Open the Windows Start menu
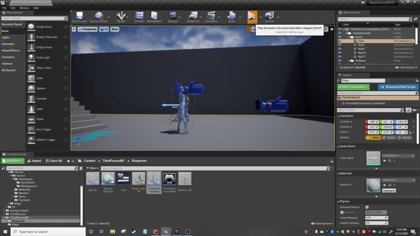This screenshot has width=420, height=236. [5, 231]
